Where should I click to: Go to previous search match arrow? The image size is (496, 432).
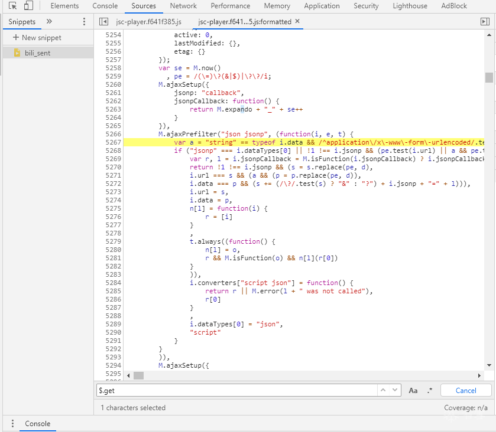[383, 390]
